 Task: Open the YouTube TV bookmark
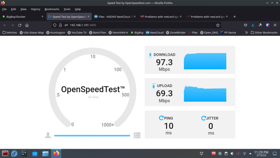(77, 33)
